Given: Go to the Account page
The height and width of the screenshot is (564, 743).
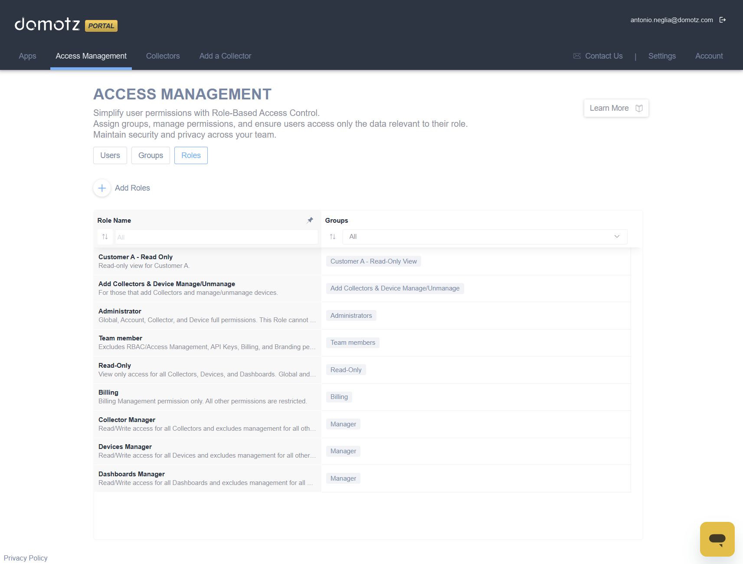Looking at the screenshot, I should tap(709, 56).
